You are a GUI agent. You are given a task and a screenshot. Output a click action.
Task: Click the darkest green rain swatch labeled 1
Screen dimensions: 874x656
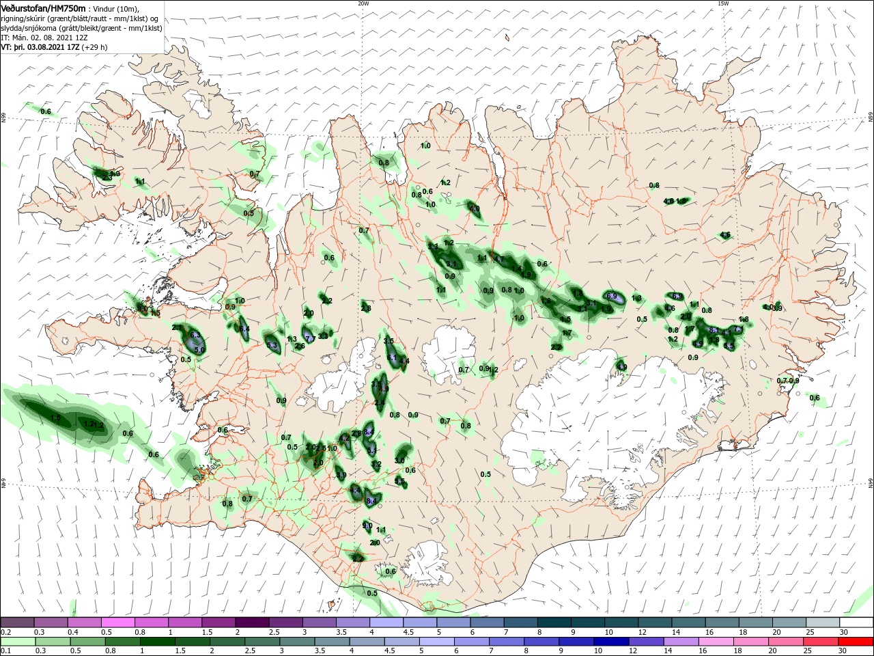158,642
